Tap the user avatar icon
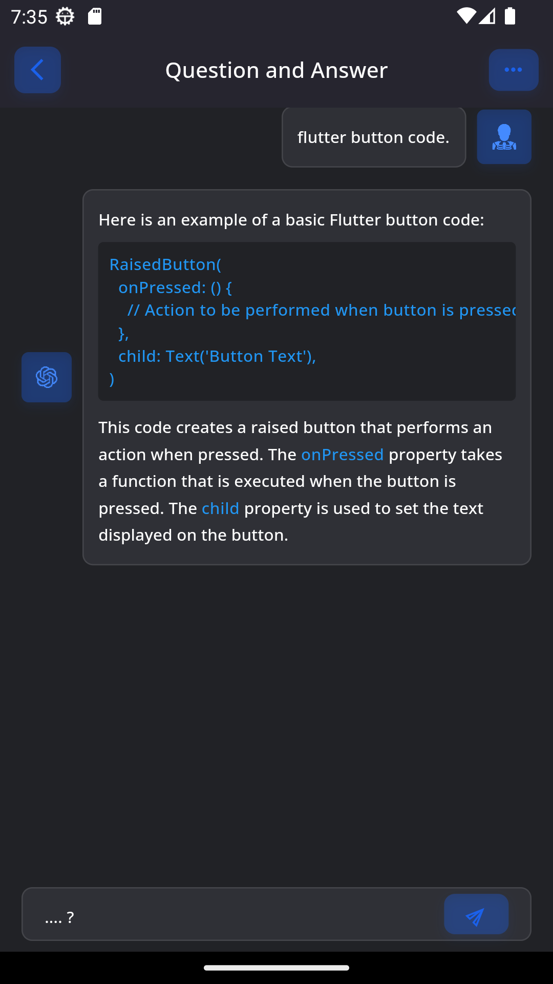Image resolution: width=553 pixels, height=984 pixels. coord(504,137)
